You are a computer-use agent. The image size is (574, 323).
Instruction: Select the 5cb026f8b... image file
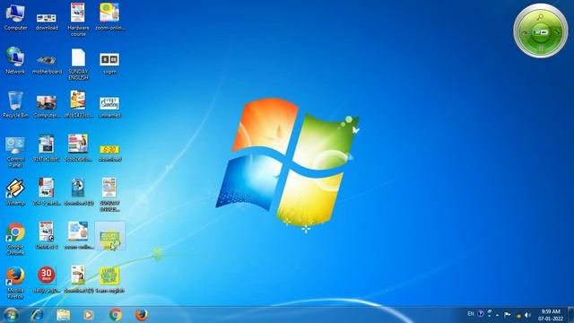78,148
